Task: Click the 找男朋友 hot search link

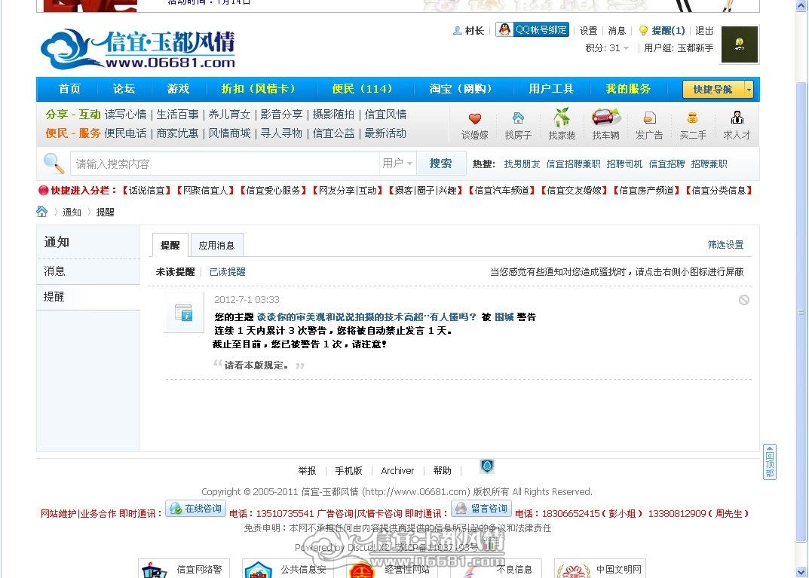Action: click(x=522, y=164)
